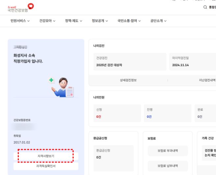Image resolution: width=216 pixels, height=175 pixels.
Task: Click the 환급금신청 0건 box
Action: pyautogui.click(x=114, y=158)
